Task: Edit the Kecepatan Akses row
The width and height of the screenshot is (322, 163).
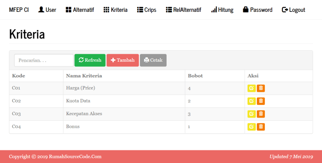Action: click(251, 114)
